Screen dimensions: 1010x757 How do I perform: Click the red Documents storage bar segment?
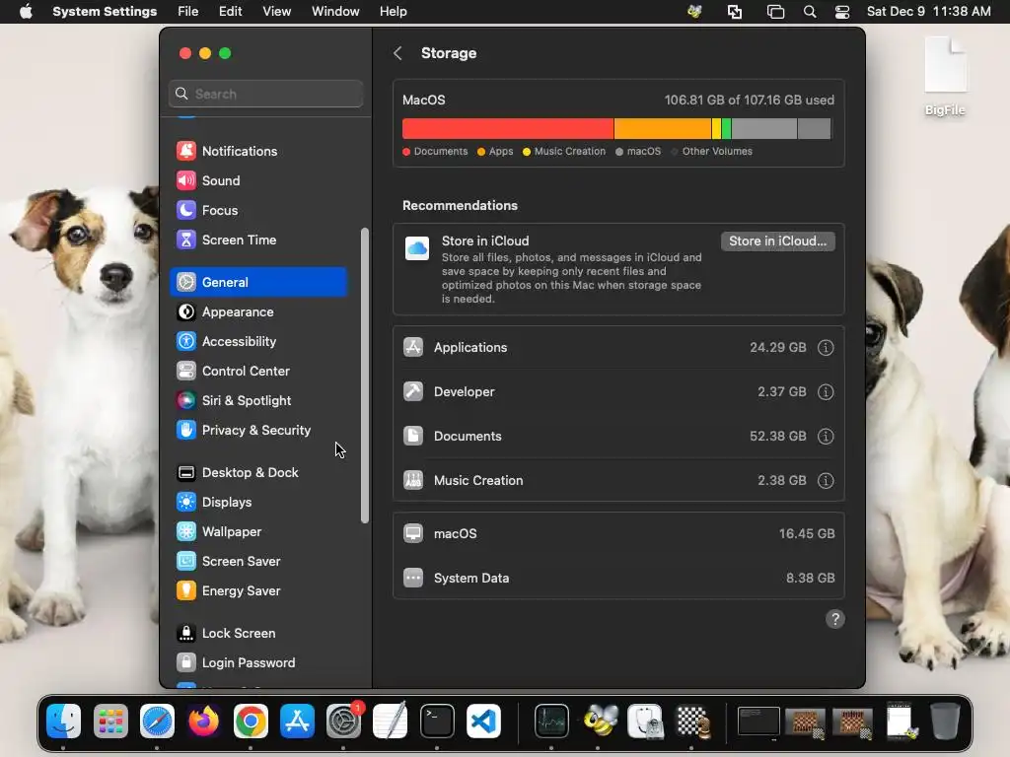[x=508, y=129]
